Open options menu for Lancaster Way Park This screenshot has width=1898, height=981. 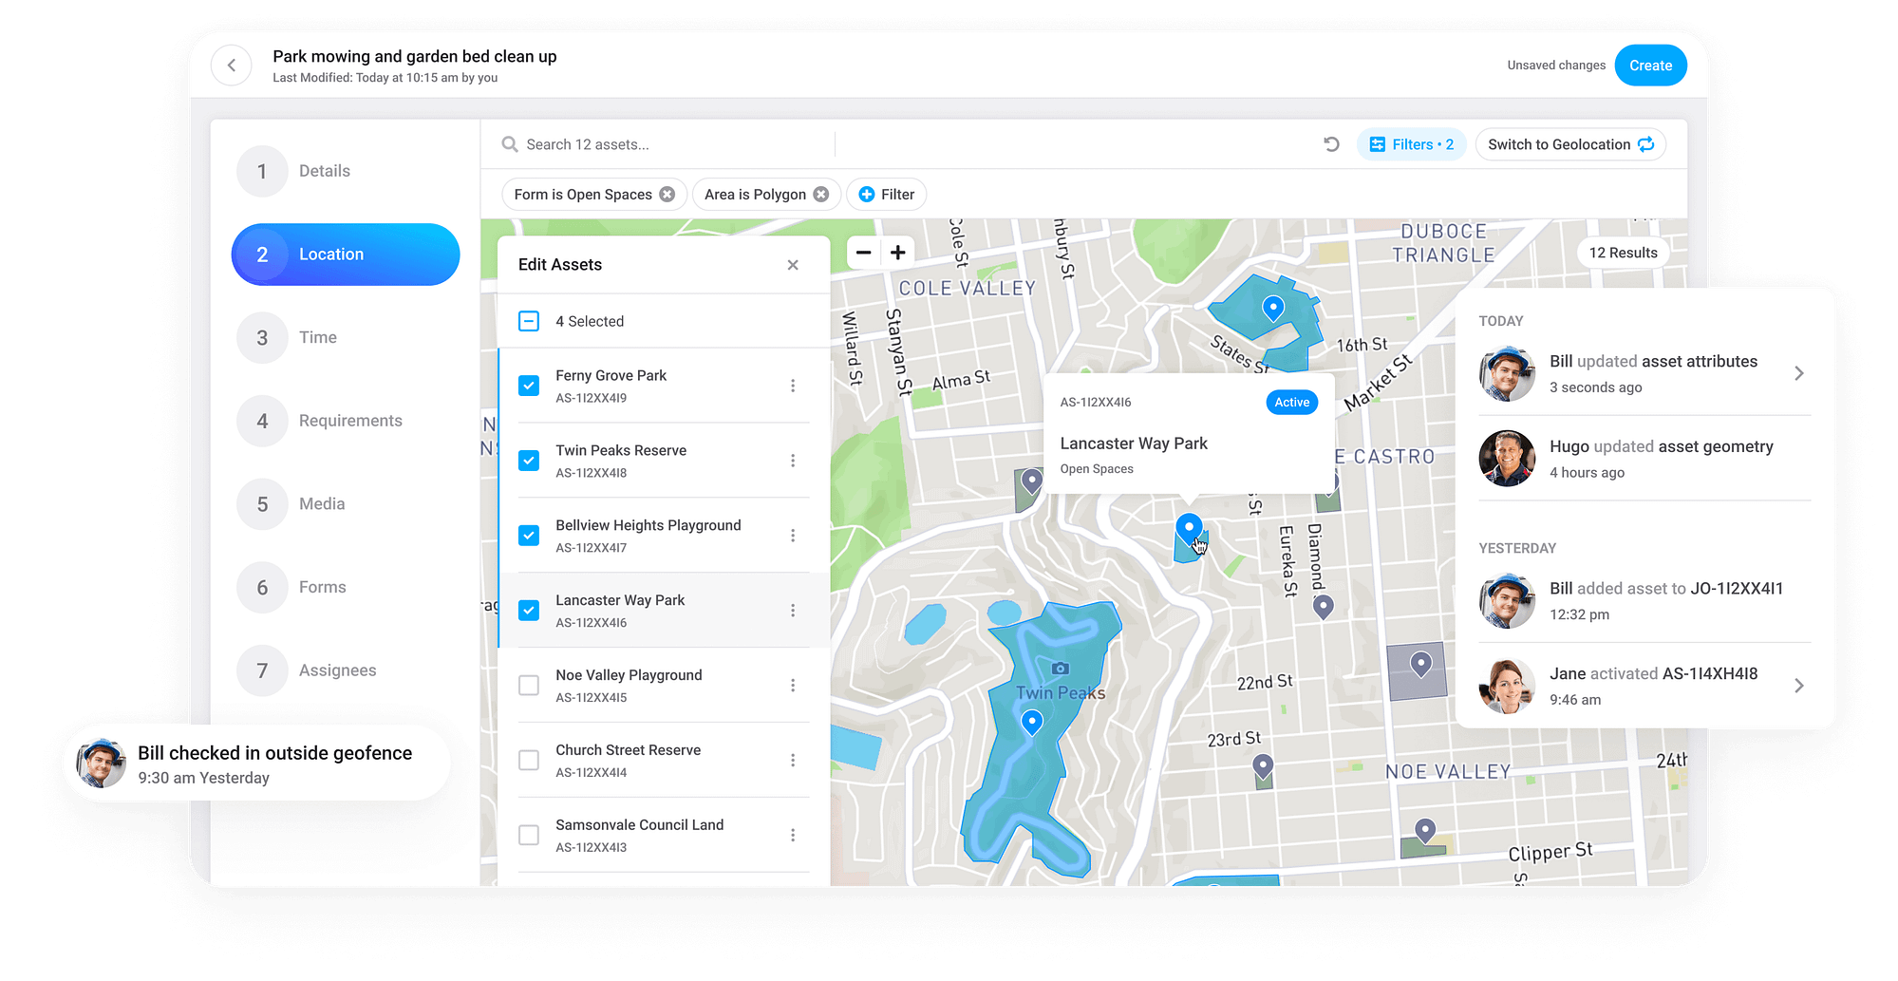(793, 611)
